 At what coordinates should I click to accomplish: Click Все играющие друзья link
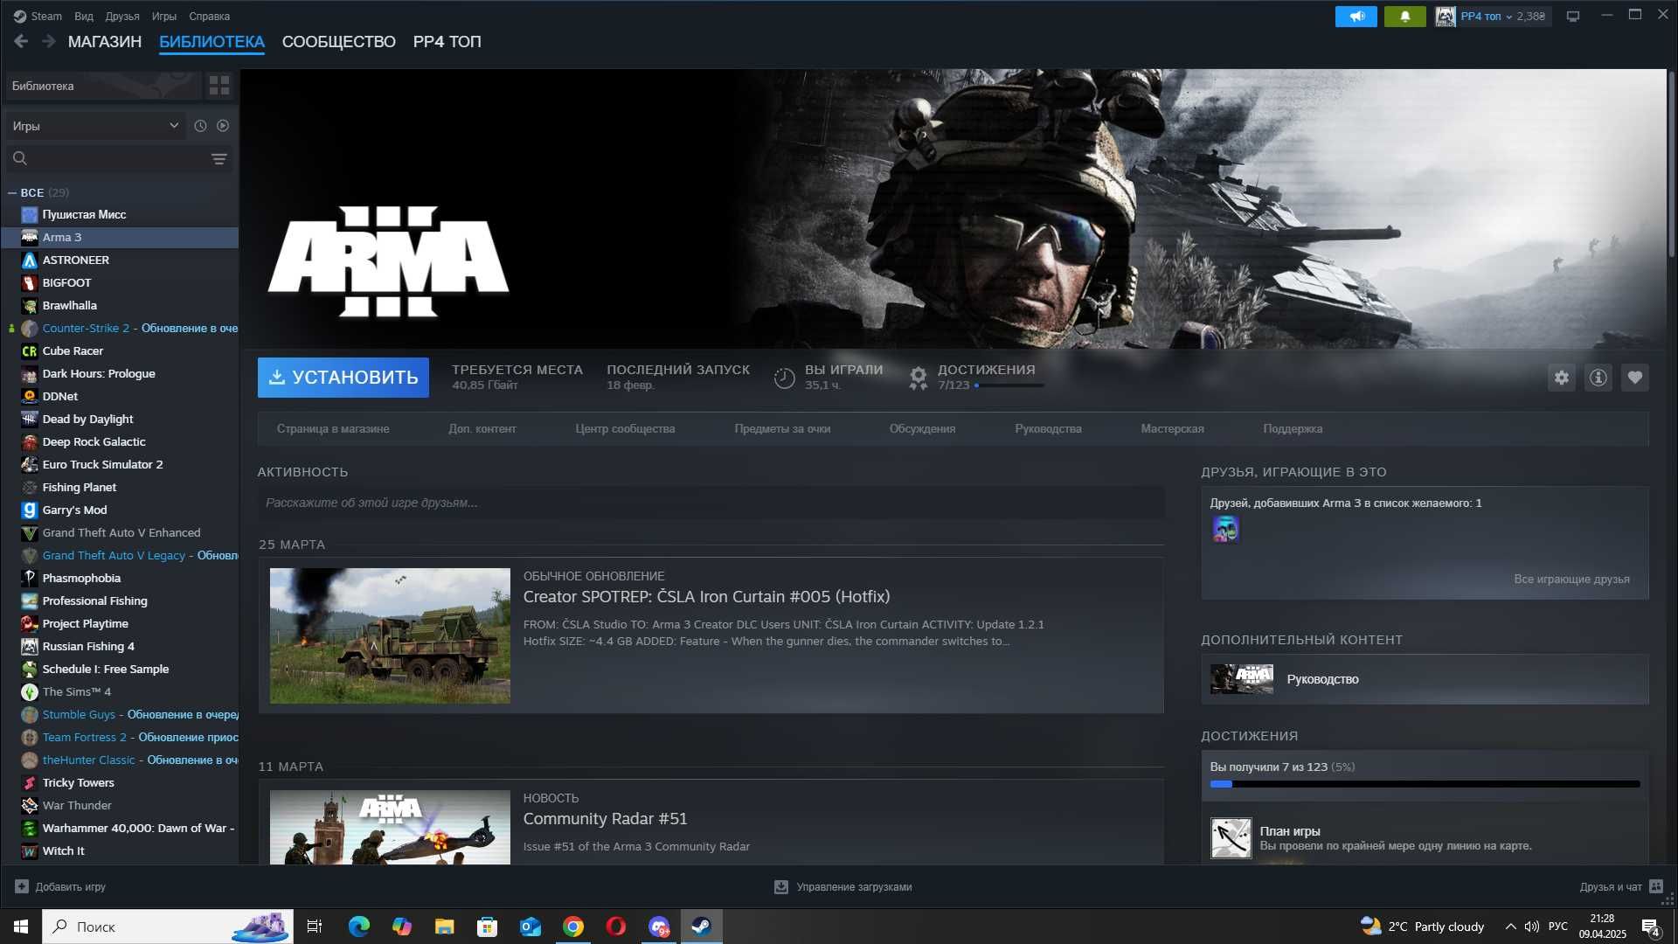1571,579
